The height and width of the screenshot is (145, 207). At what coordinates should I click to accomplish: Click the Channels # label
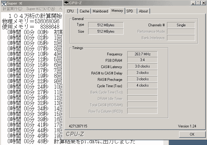tap(156, 25)
